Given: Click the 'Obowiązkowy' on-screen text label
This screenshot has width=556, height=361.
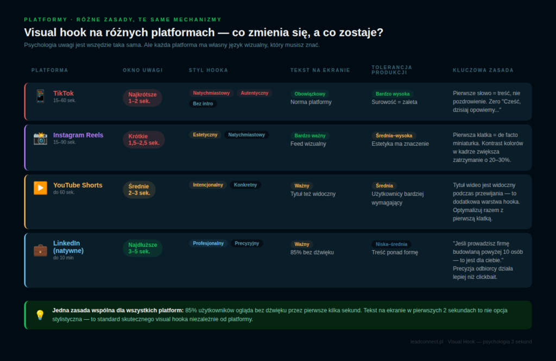Looking at the screenshot, I should click(309, 94).
